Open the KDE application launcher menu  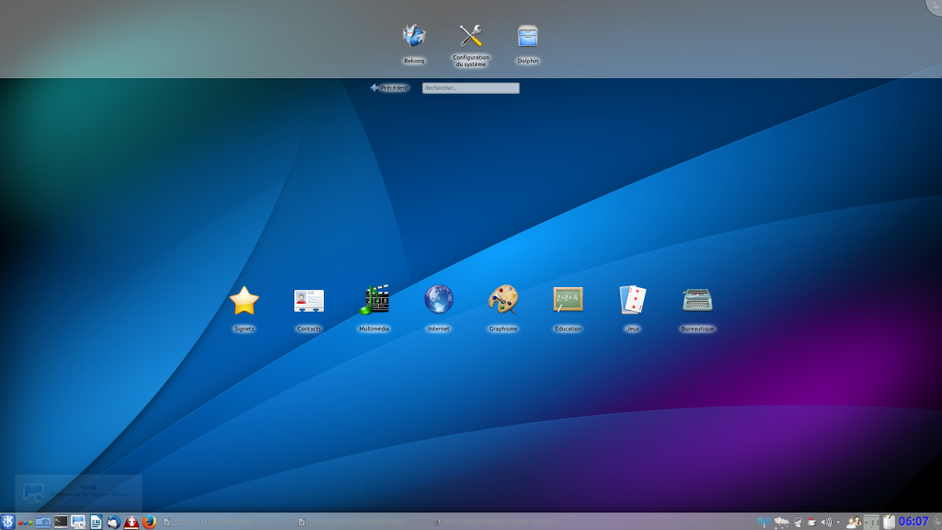[7, 522]
